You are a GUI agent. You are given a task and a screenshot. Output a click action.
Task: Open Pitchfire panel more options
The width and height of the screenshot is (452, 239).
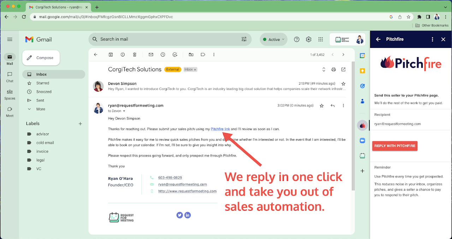click(x=433, y=39)
